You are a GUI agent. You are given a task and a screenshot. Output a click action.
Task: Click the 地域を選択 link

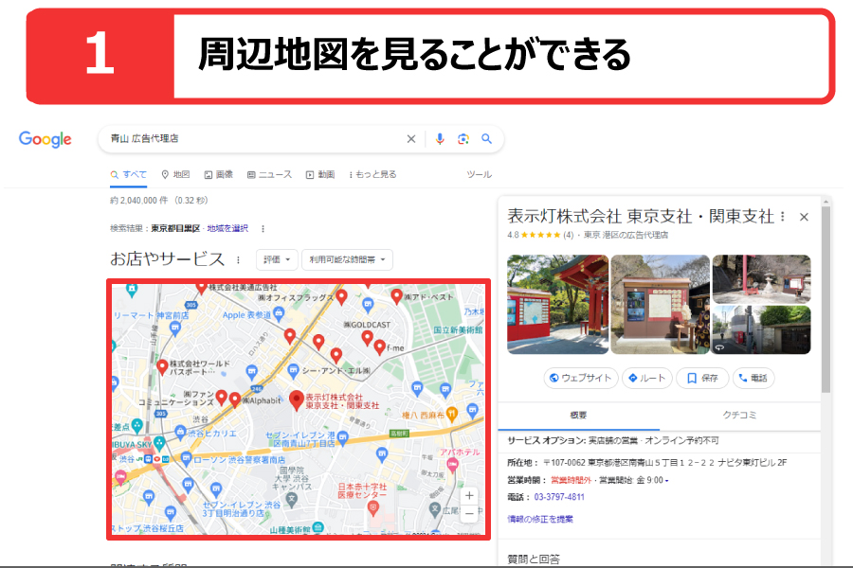[227, 228]
